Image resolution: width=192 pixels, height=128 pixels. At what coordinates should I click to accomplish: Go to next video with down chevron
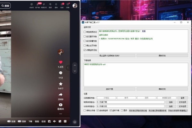tap(75, 71)
